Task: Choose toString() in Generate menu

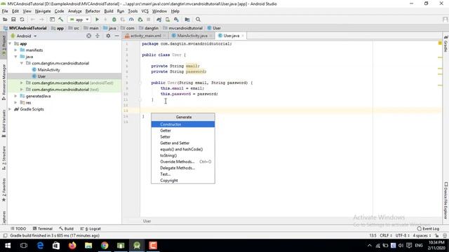Action: click(x=183, y=155)
